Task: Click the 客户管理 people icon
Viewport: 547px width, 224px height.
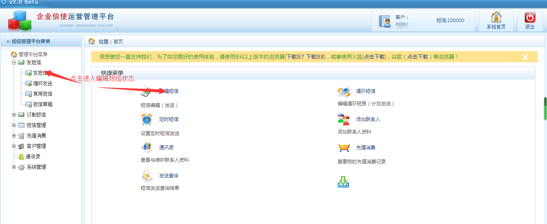Action: pyautogui.click(x=21, y=146)
